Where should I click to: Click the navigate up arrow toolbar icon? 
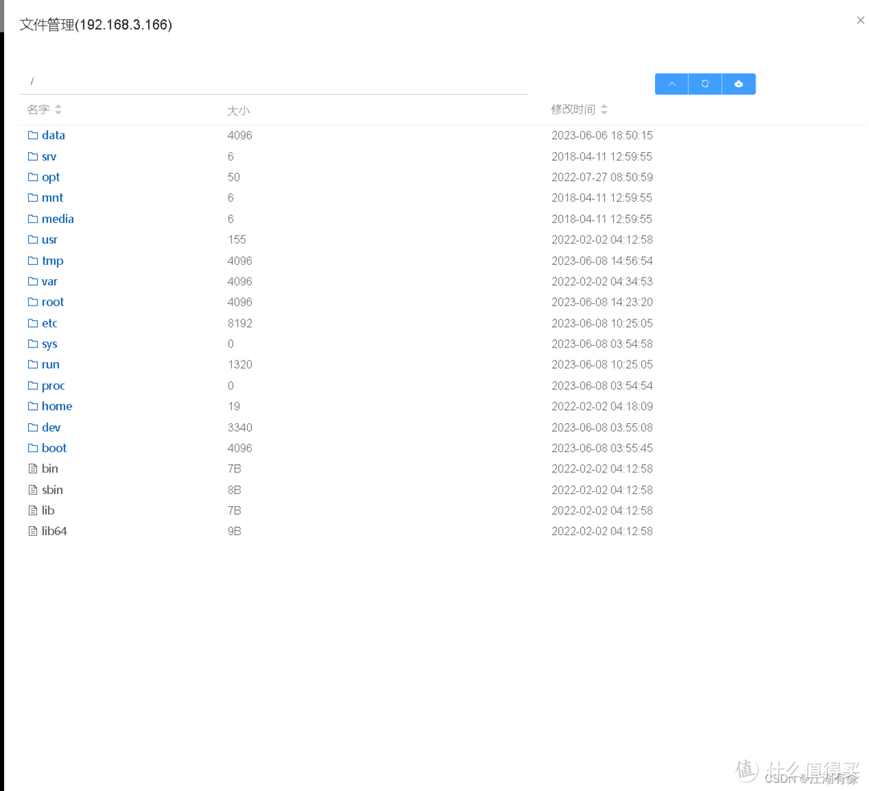670,84
